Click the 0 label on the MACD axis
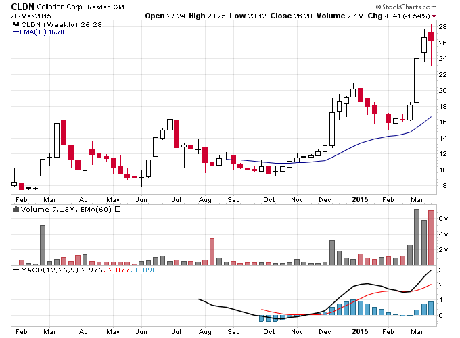Screen dimensions: 460x338 coord(440,316)
